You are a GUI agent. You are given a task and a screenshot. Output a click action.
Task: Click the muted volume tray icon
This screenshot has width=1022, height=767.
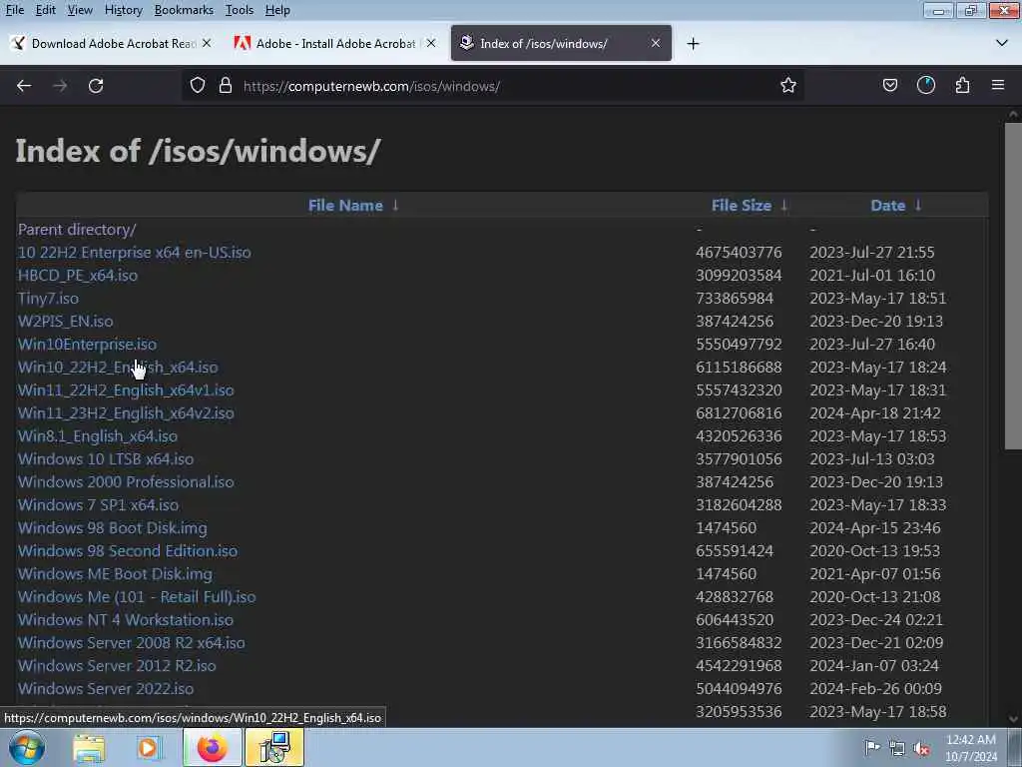921,748
